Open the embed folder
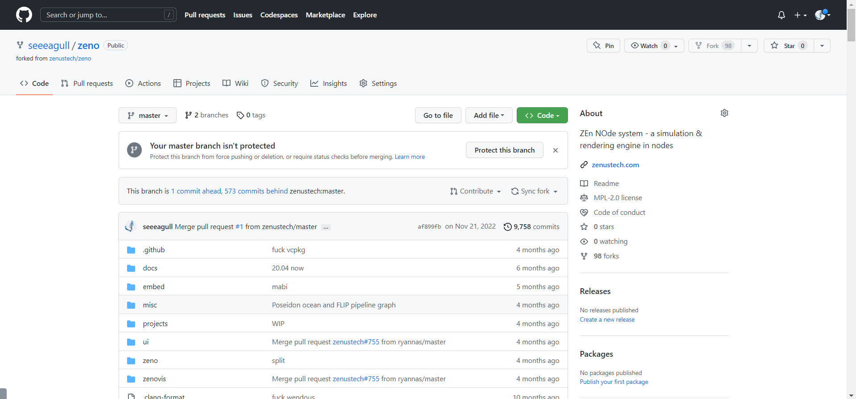This screenshot has height=399, width=856. 154,286
